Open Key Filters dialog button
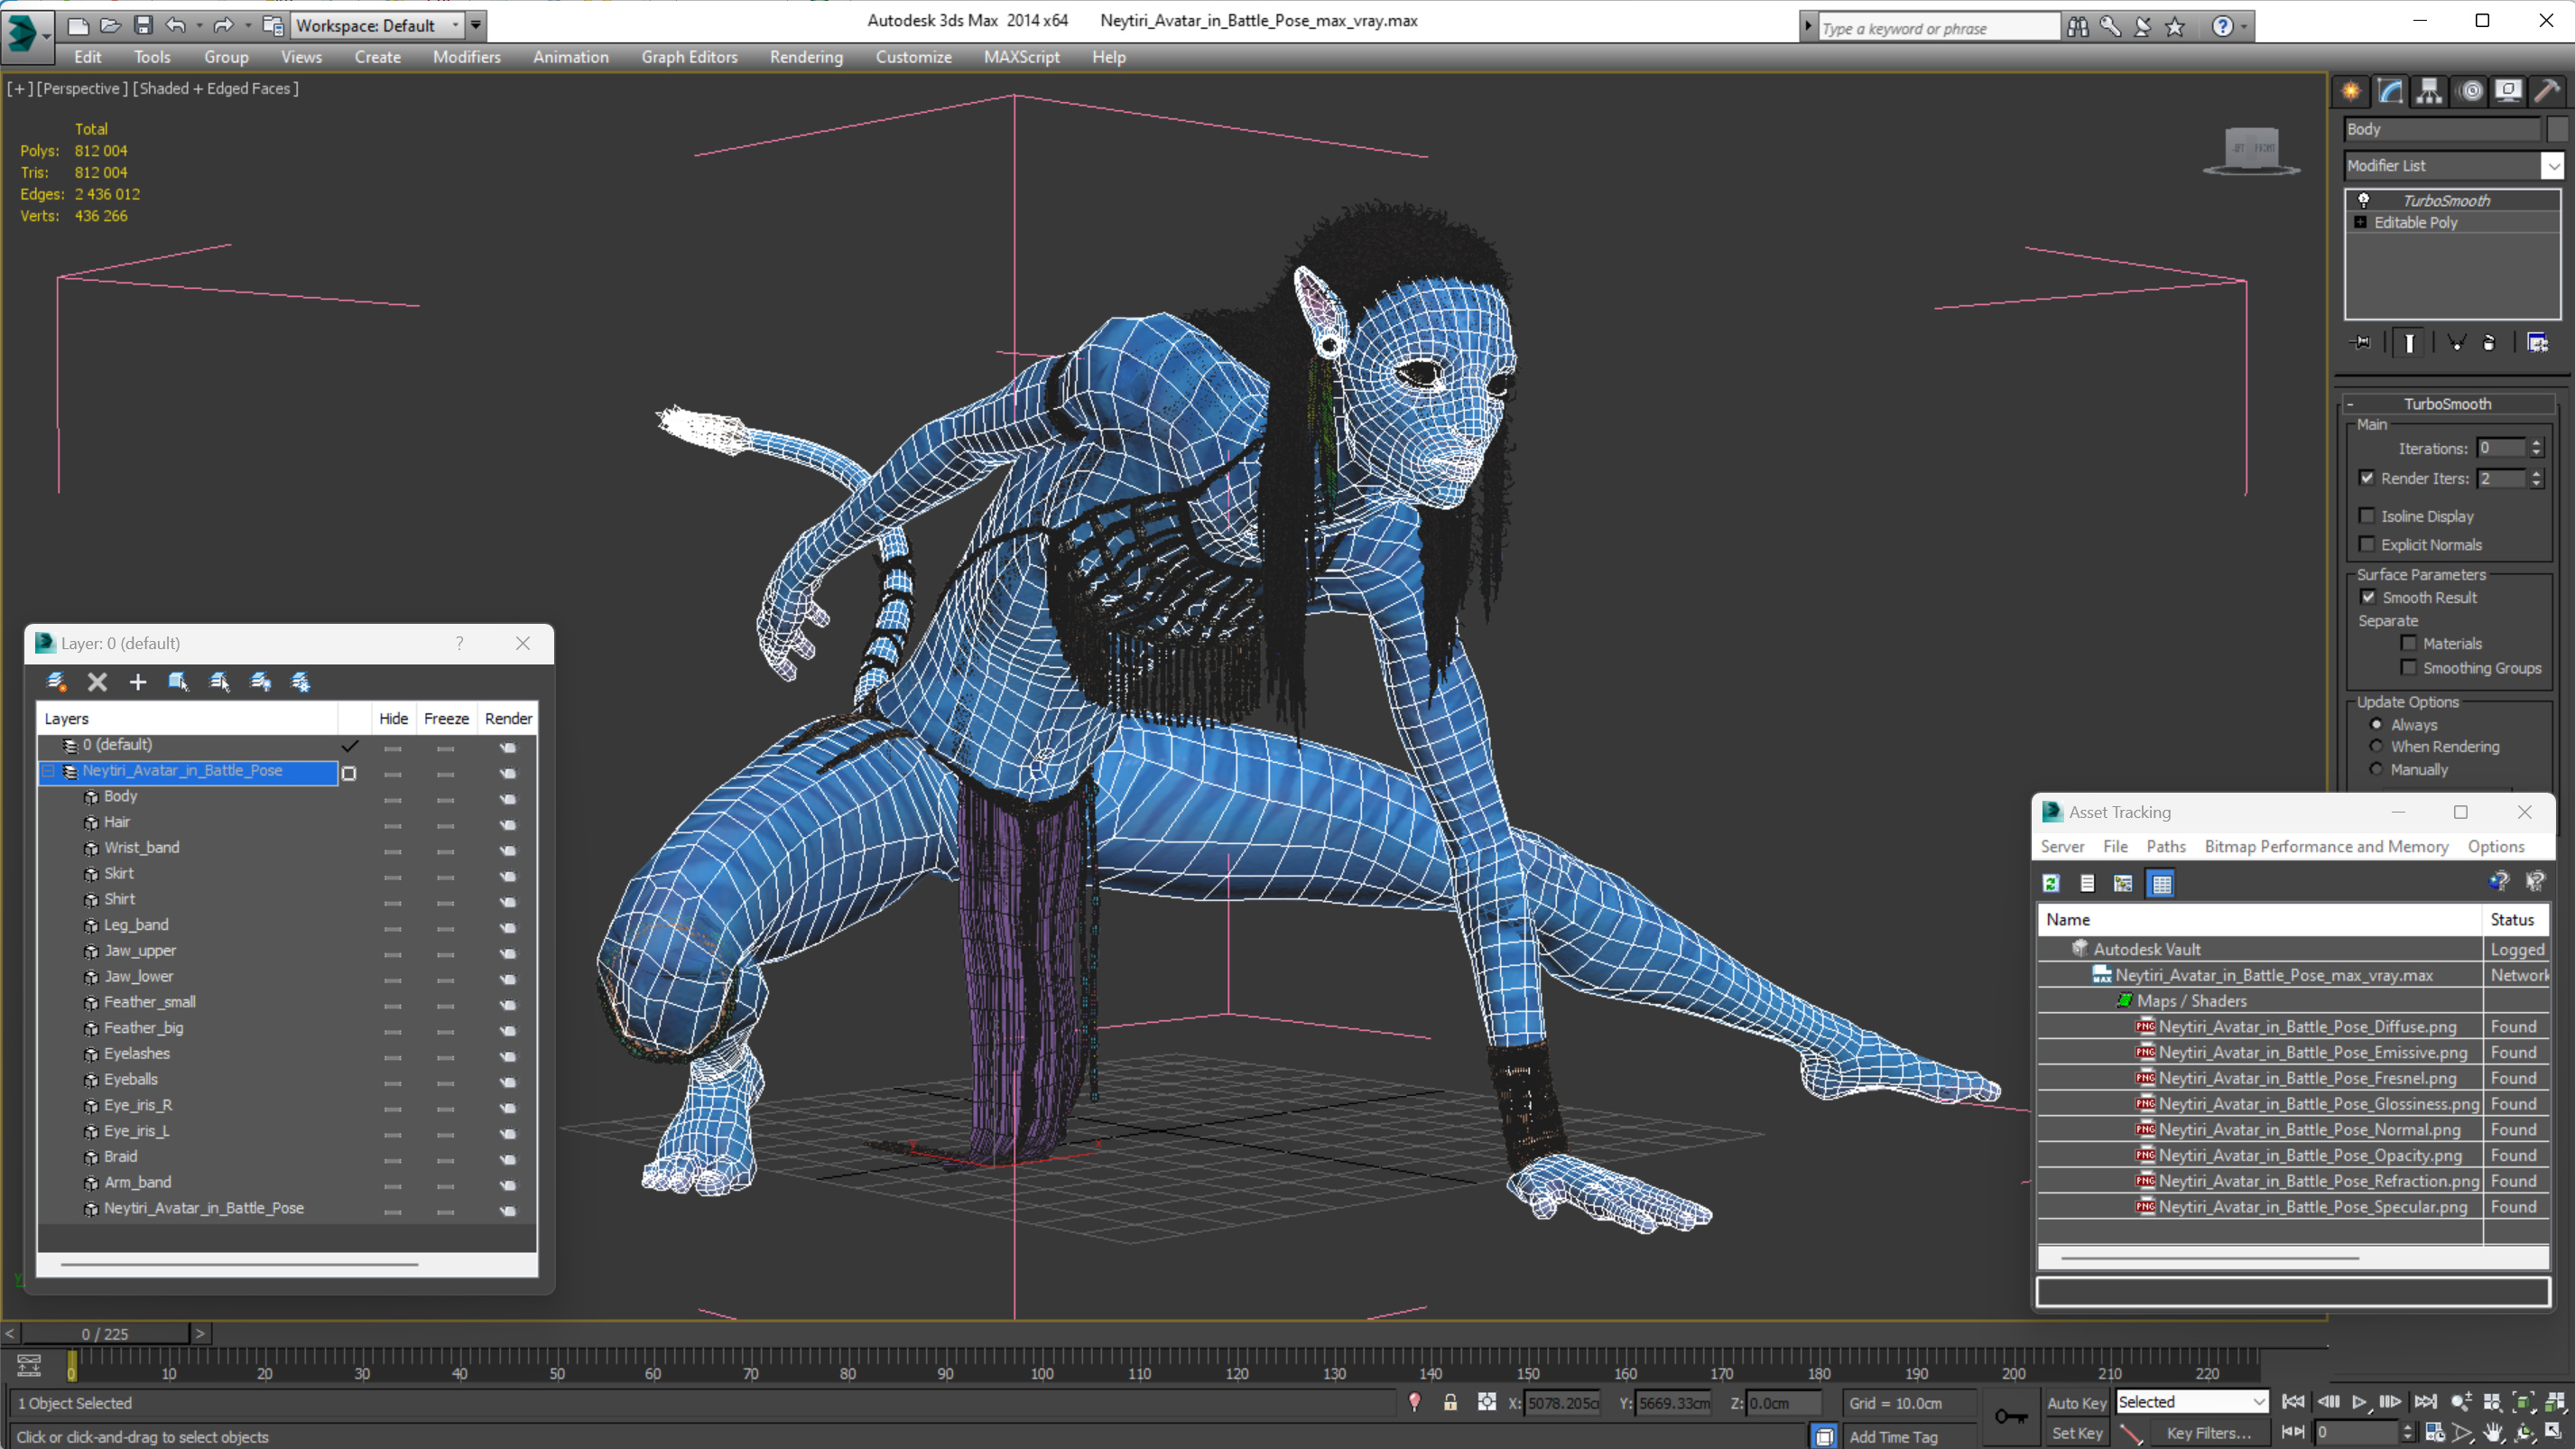The width and height of the screenshot is (2575, 1449). 2209,1433
